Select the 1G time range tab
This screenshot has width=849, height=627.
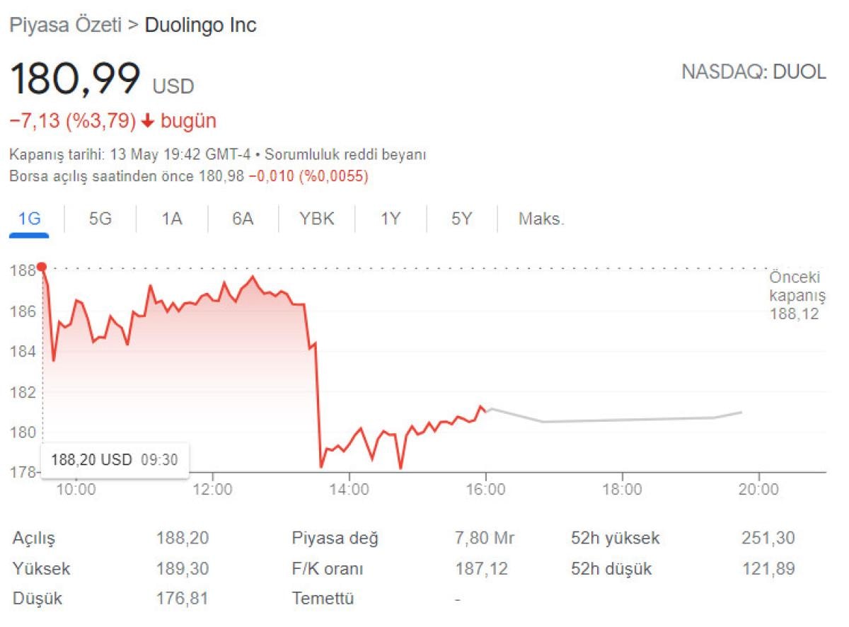(x=29, y=219)
